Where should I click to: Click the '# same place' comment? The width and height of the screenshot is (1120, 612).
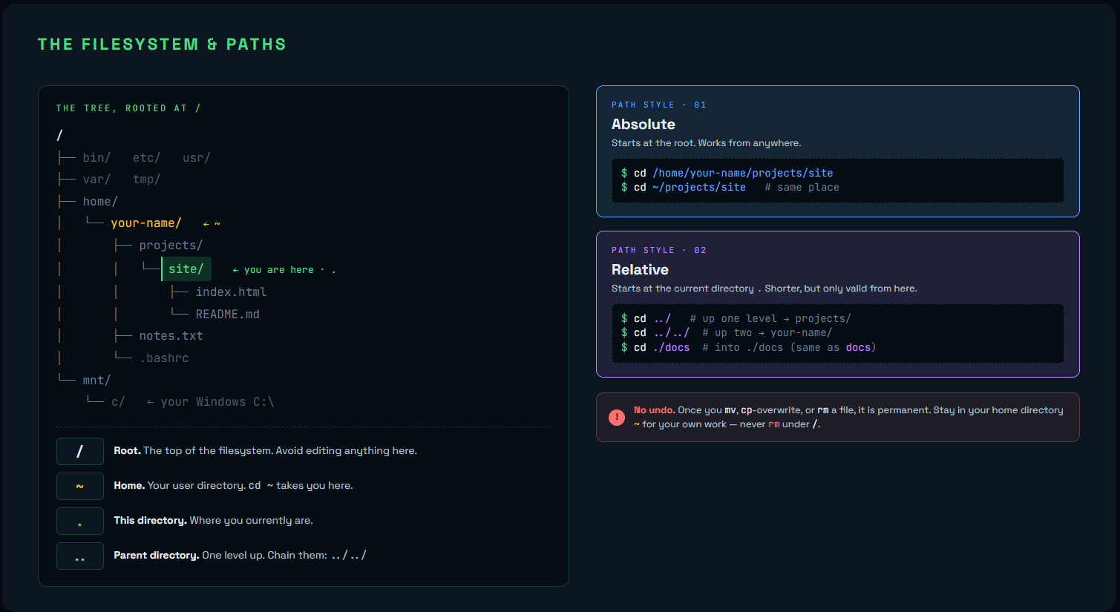(802, 188)
